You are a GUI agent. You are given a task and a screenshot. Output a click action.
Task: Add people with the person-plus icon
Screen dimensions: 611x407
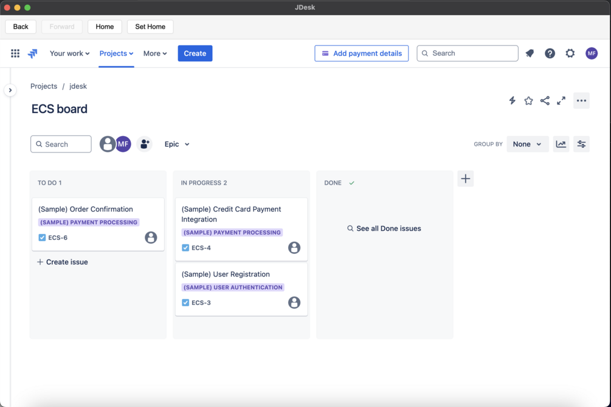145,144
